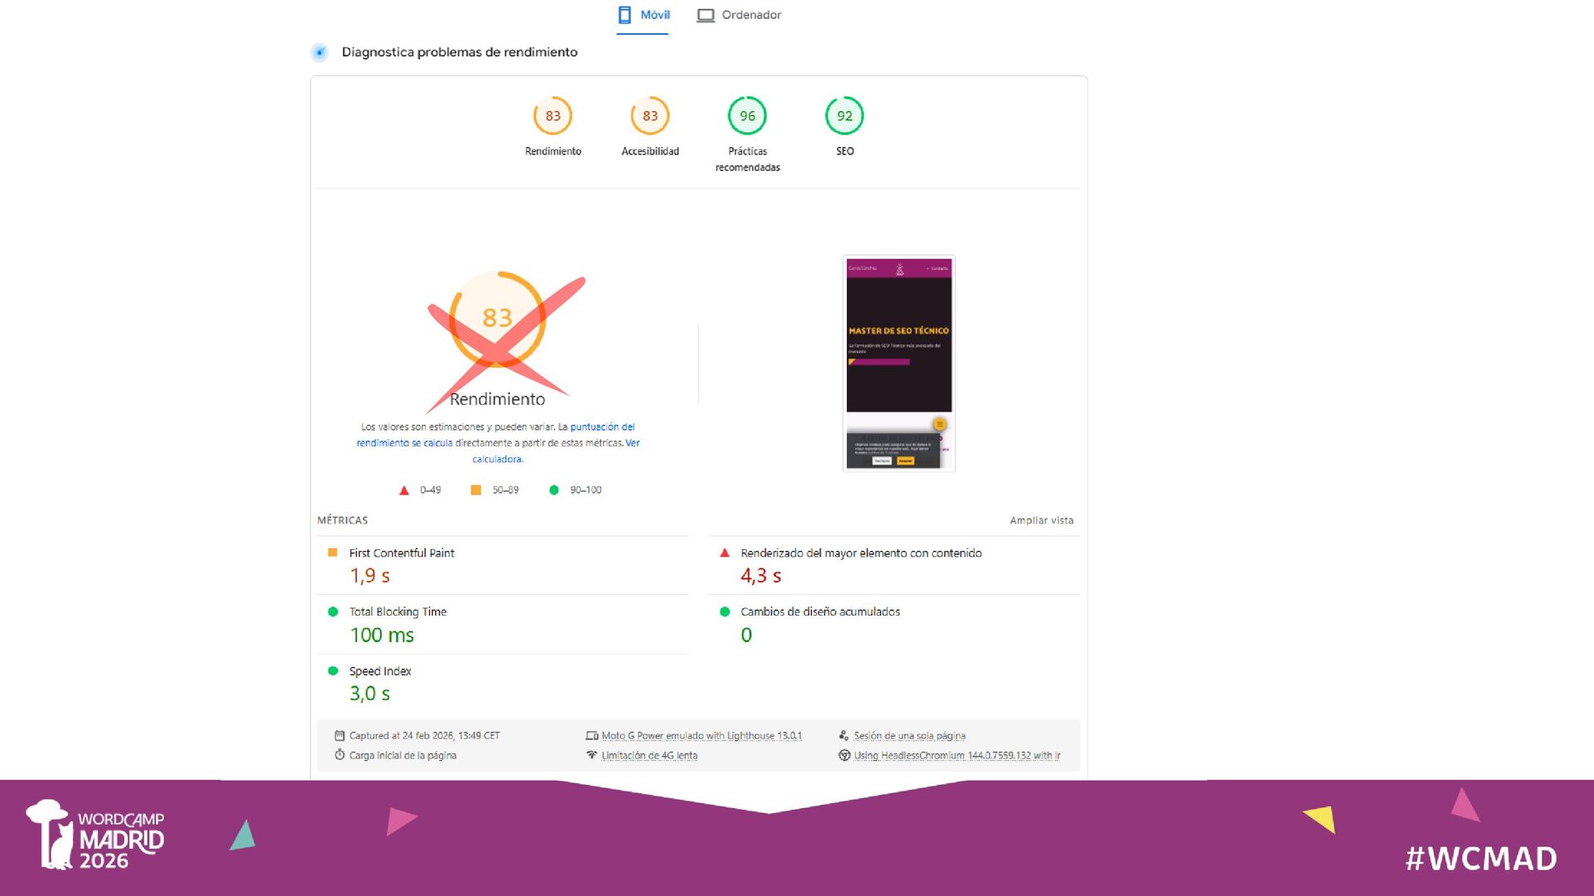Expand the First Contentful Paint metric
The image size is (1594, 896).
(x=503, y=565)
